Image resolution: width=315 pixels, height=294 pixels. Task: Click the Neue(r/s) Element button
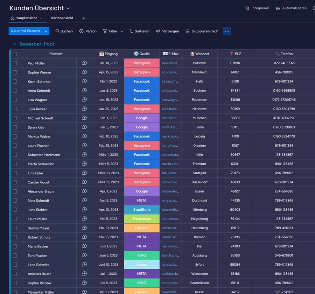coord(25,31)
